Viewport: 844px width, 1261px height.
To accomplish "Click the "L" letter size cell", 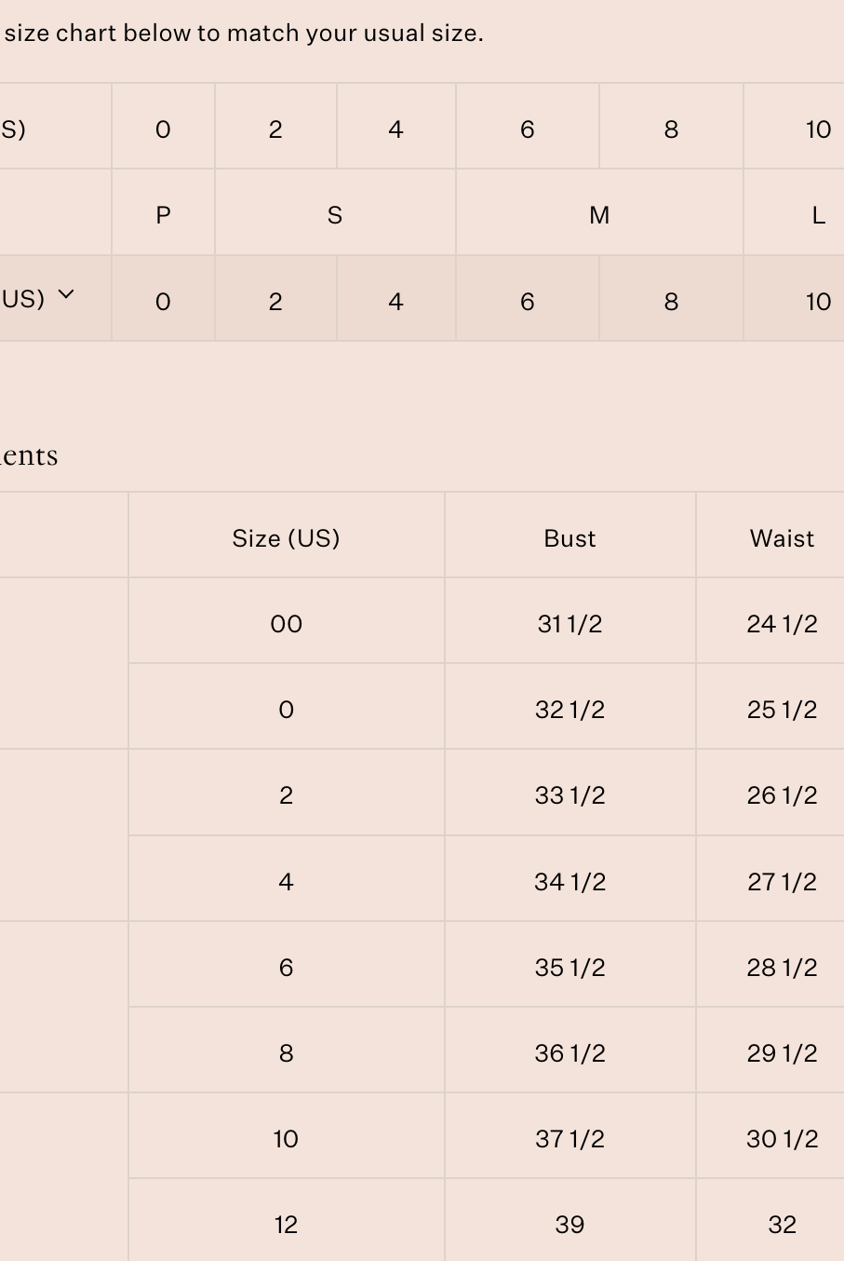I will (x=818, y=215).
